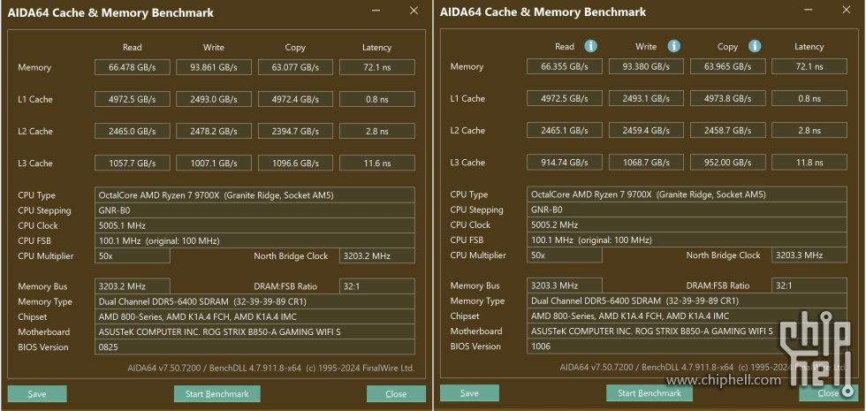Select L1 Cache Copy 4972.4 GB/s value

coord(295,99)
